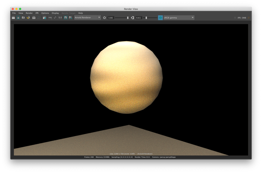
Task: Open the Options menu
Action: (45, 13)
